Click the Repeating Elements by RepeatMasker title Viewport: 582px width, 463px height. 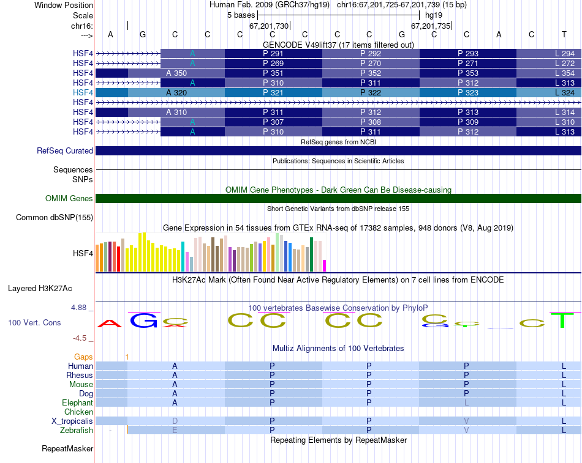click(x=338, y=440)
